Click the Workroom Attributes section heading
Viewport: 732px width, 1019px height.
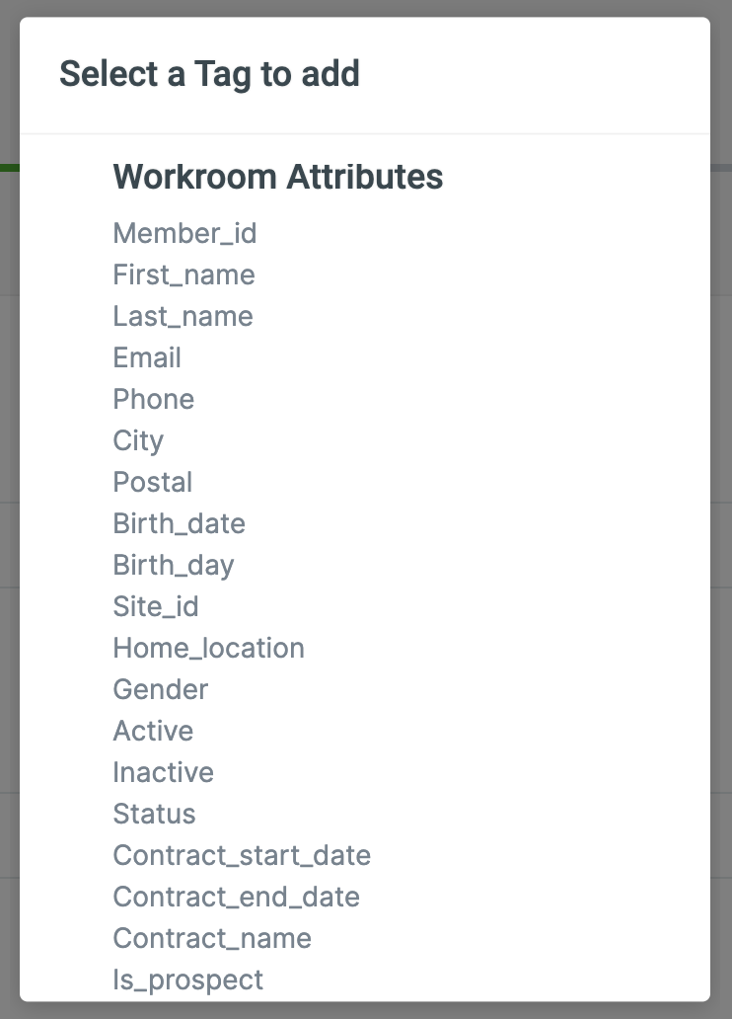[277, 177]
